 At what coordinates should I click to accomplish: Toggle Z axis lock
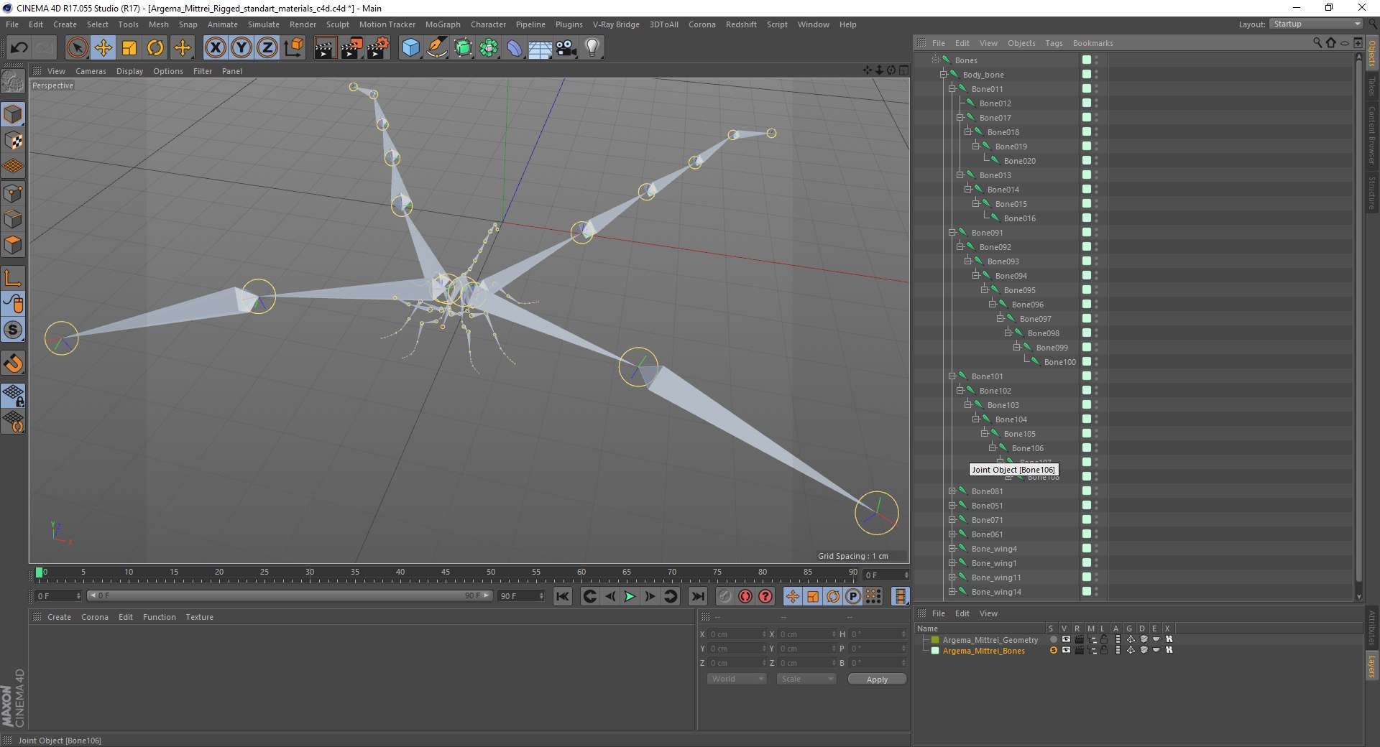(x=267, y=48)
